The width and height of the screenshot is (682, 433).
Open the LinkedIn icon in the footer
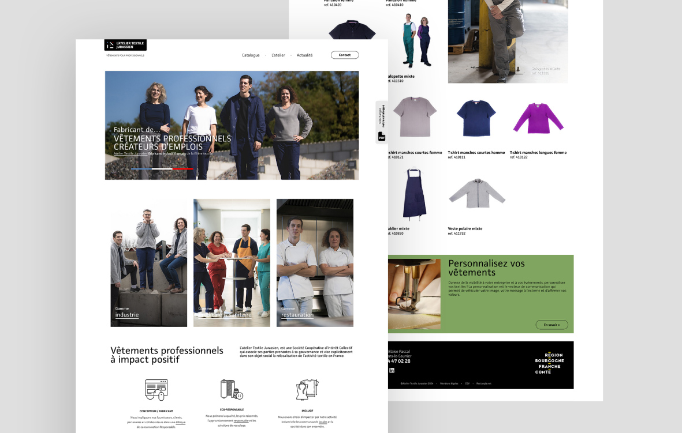(392, 370)
